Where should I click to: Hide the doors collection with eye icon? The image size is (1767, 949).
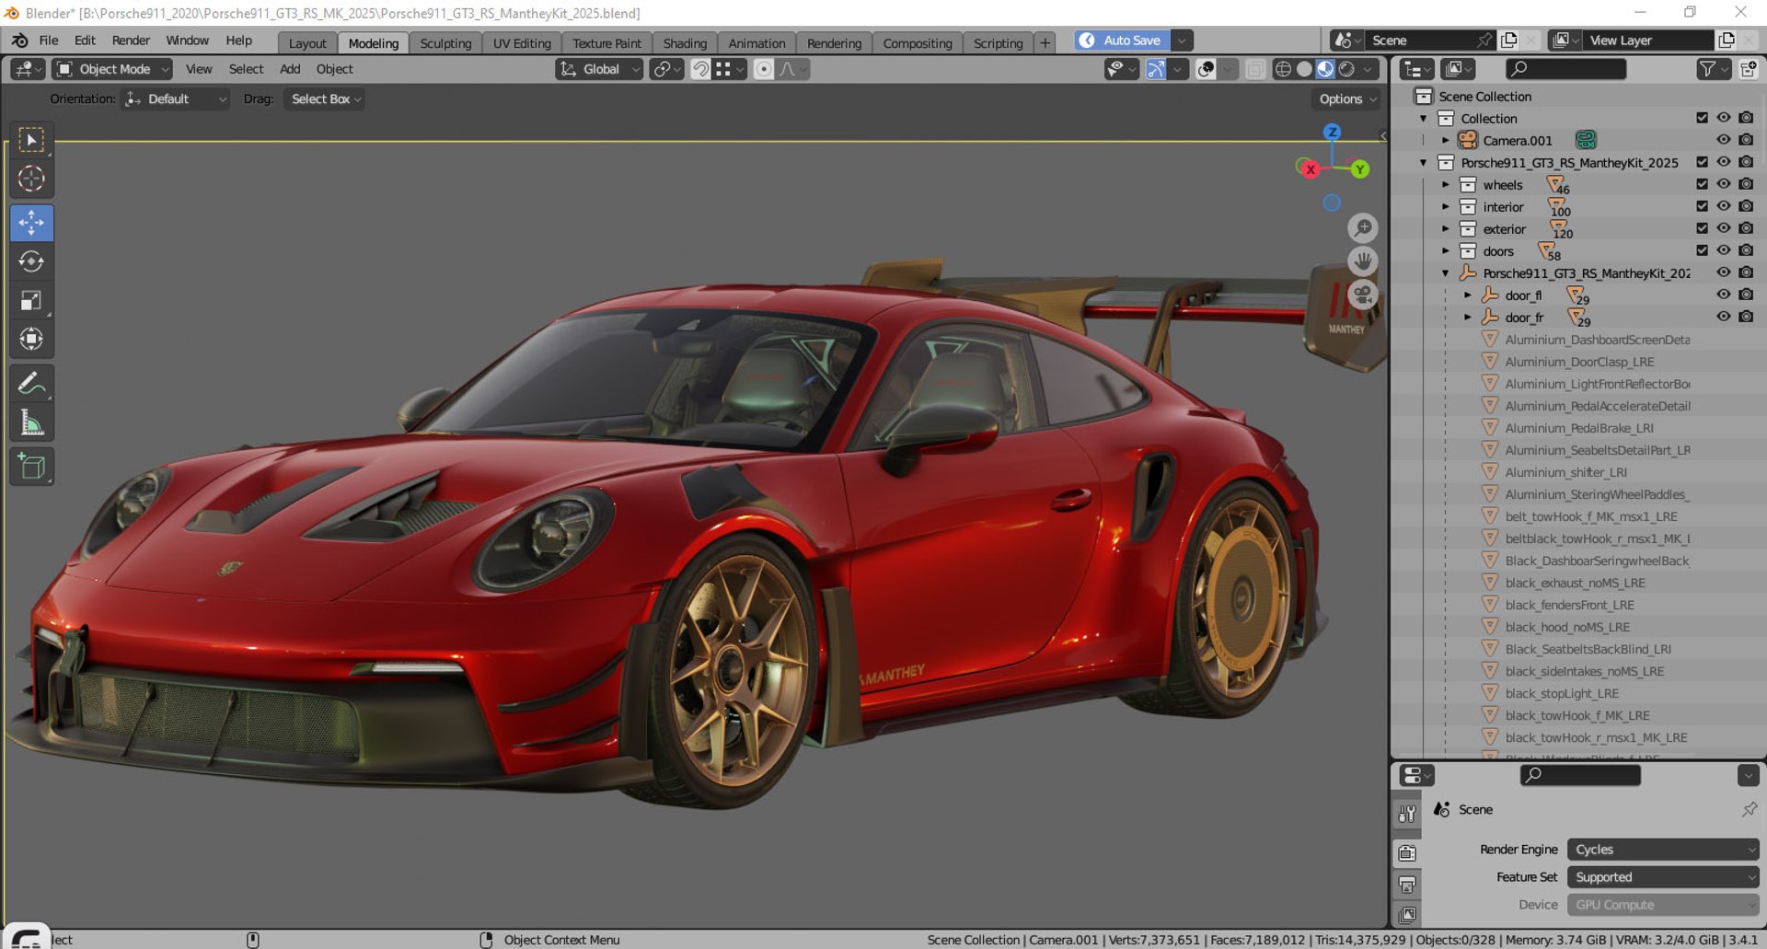coord(1724,250)
